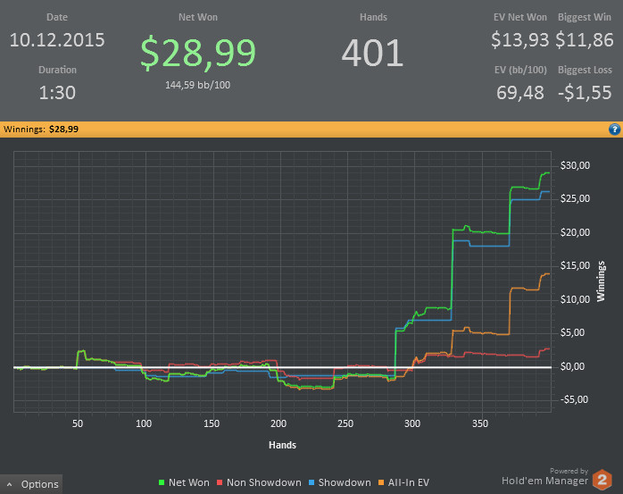The height and width of the screenshot is (494, 623).
Task: Click the EV (bb/100) 69,48 value
Action: pyautogui.click(x=520, y=93)
